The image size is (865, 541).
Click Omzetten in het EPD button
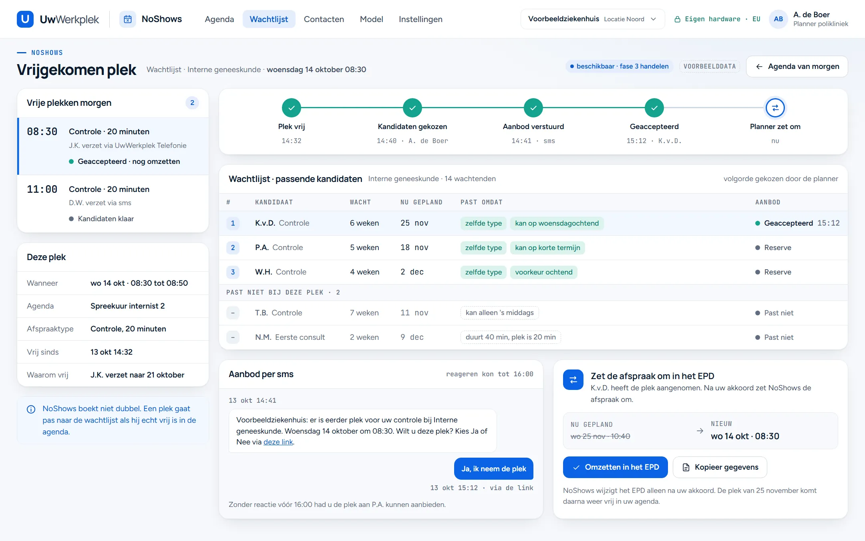(615, 467)
